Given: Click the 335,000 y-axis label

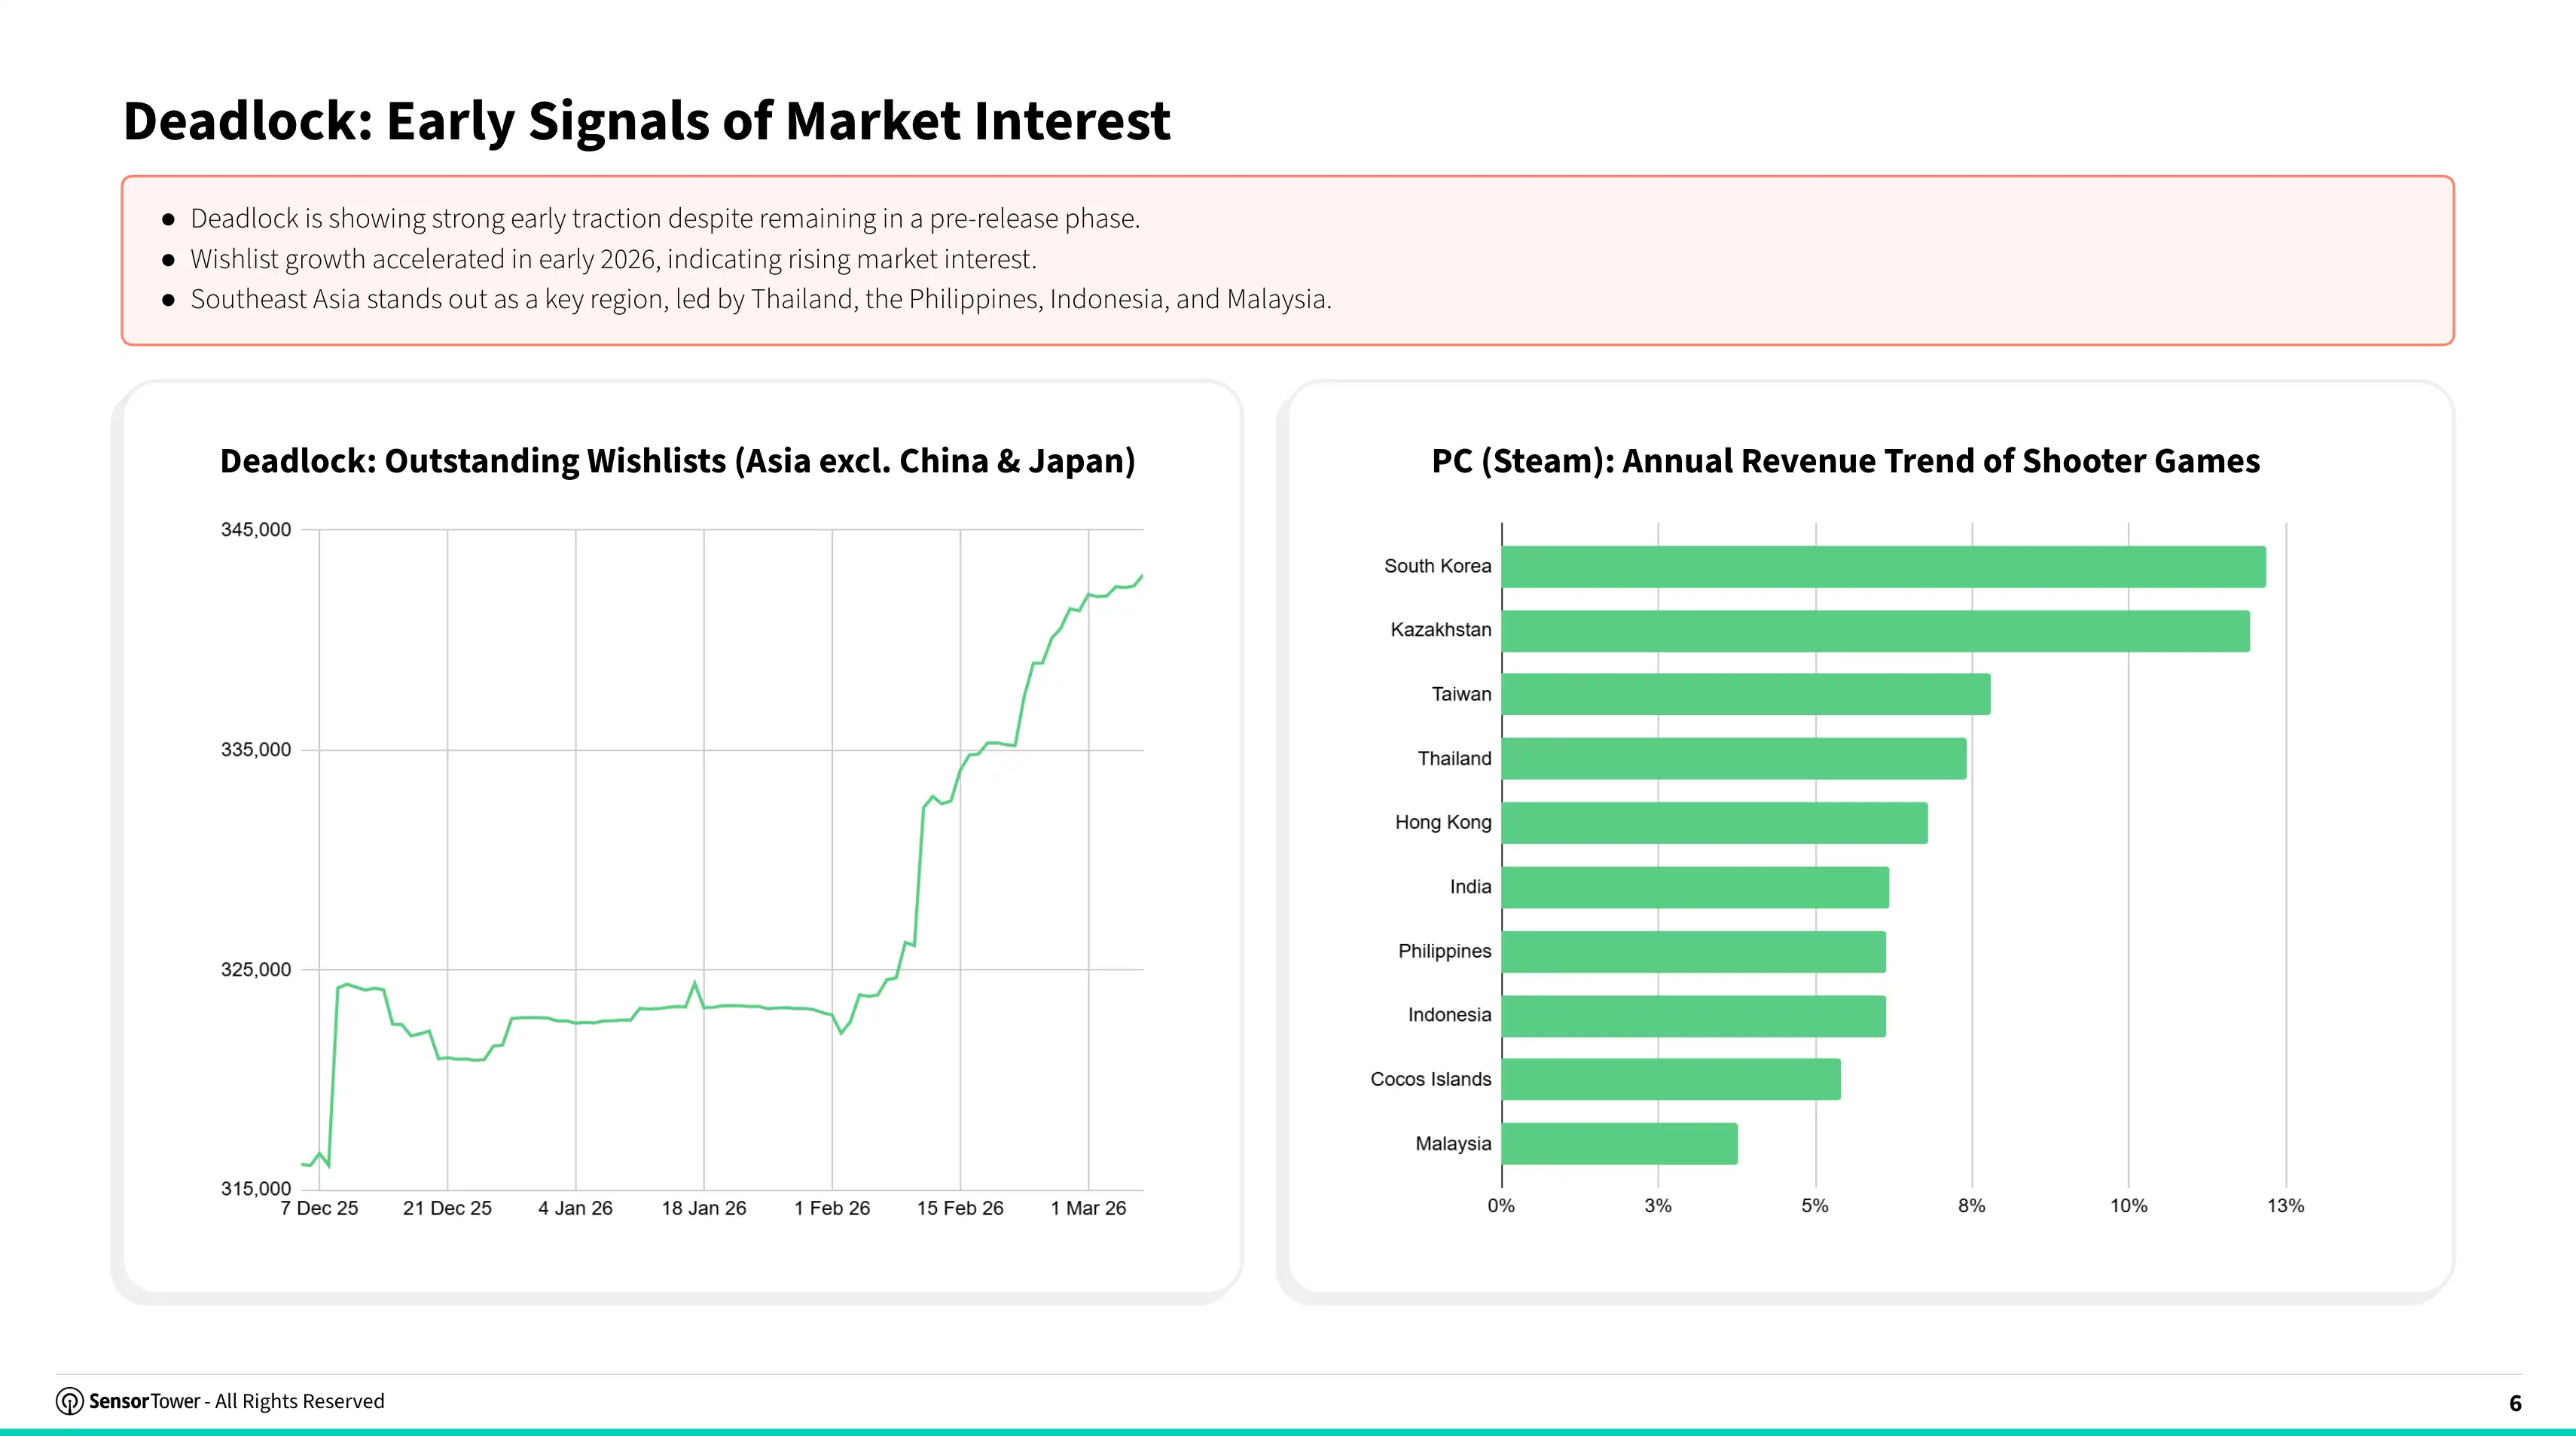Looking at the screenshot, I should [x=256, y=750].
